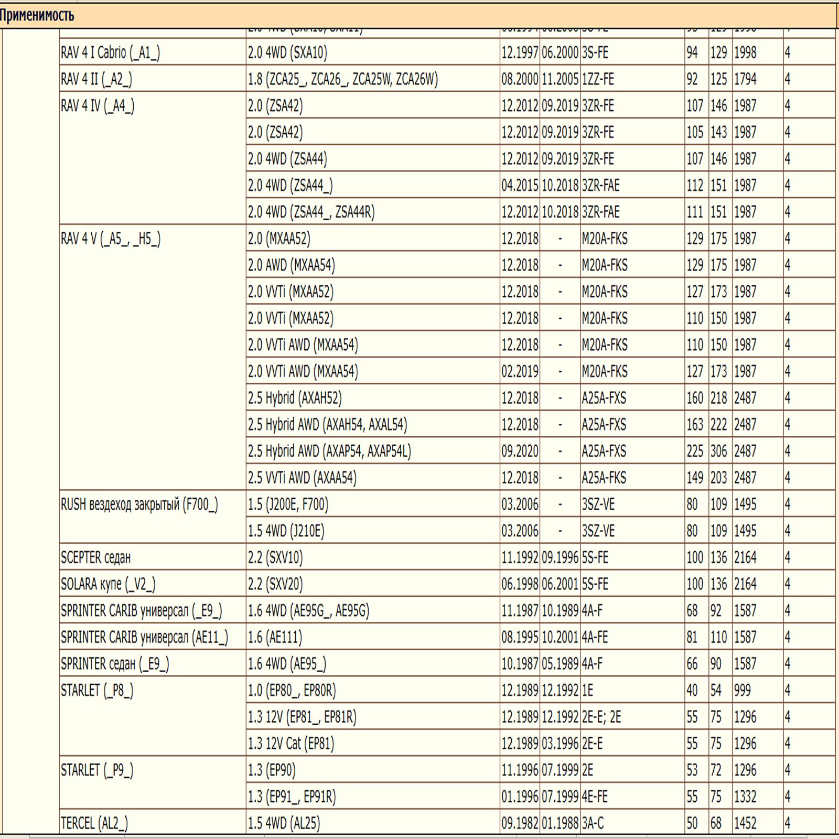Click the STARLET (_P9_) model cell
Viewport: 839px width, 839px height.
click(x=97, y=770)
